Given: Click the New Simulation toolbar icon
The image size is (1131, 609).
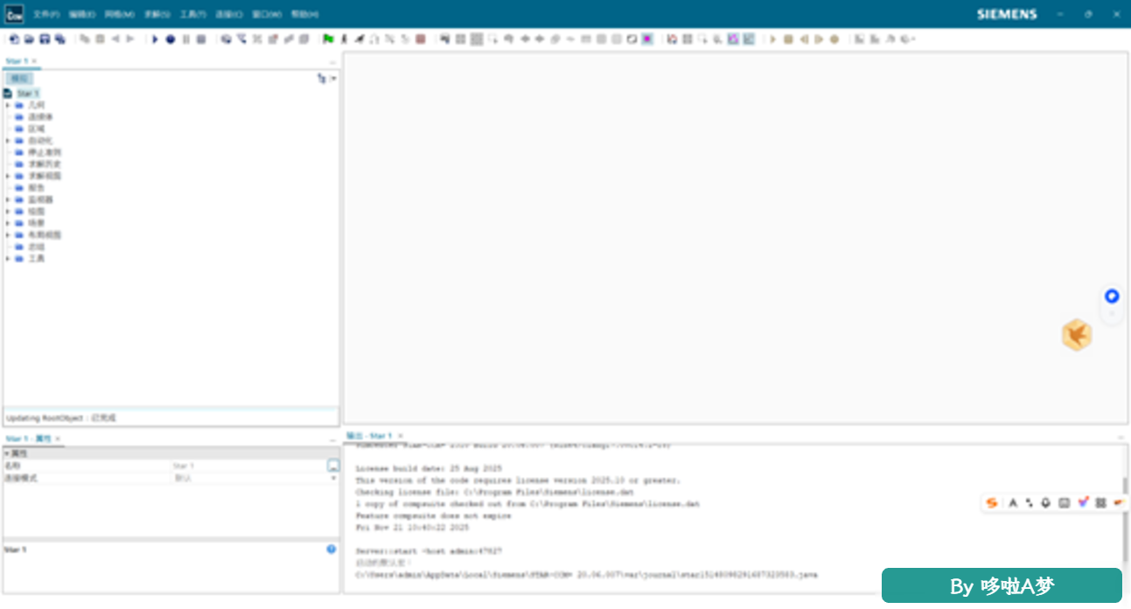Looking at the screenshot, I should pos(15,39).
